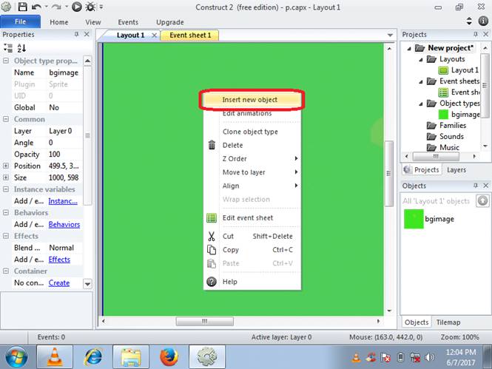Viewport: 492px width, 369px height.
Task: Switch to the View ribbon tab
Action: (93, 22)
